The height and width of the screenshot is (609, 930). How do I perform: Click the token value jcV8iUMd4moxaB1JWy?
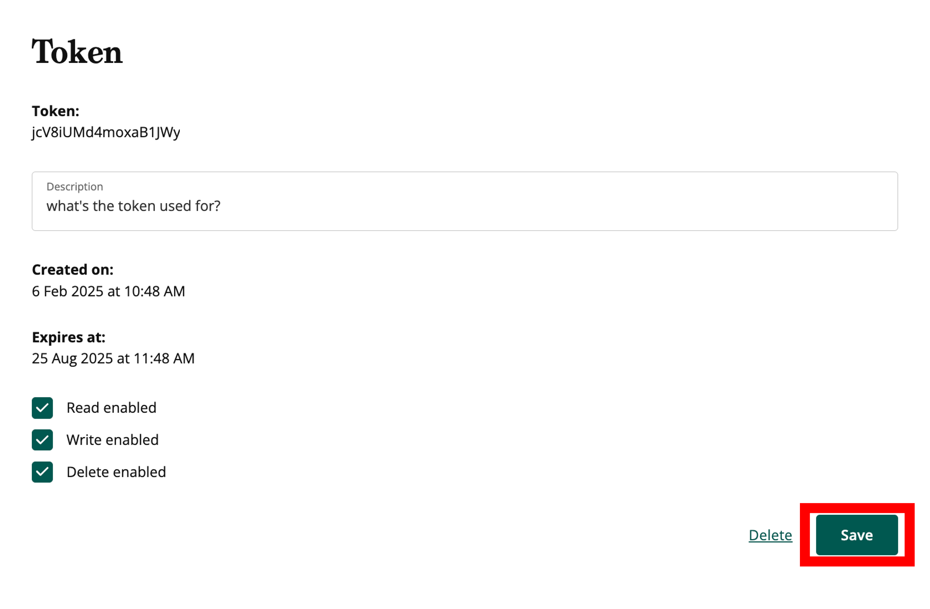pos(106,132)
